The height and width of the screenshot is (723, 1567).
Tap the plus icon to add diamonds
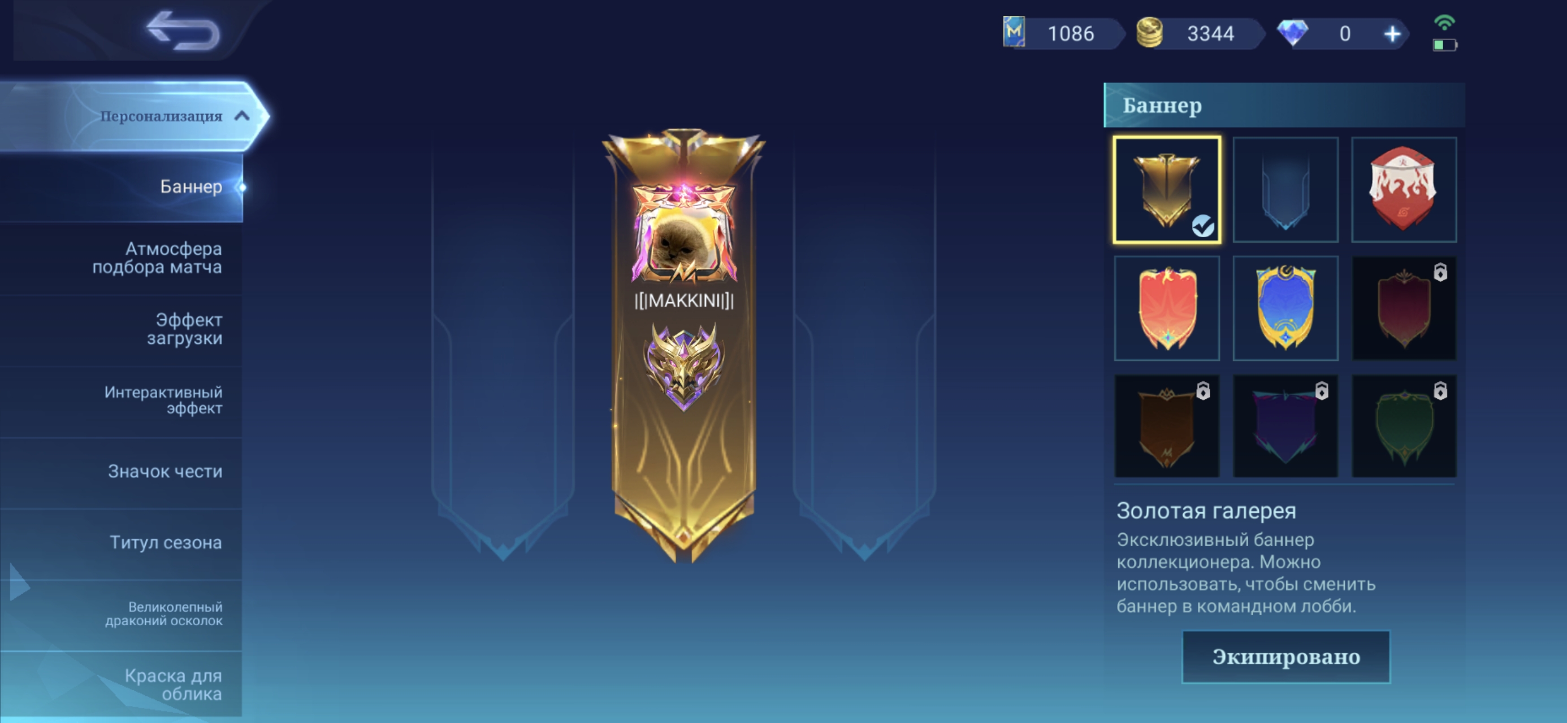click(x=1392, y=34)
